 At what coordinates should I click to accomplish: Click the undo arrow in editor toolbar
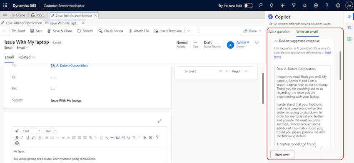click(x=134, y=138)
